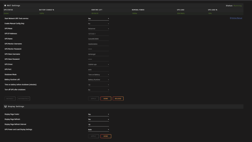Click the UPS Slave Username field

98,54
